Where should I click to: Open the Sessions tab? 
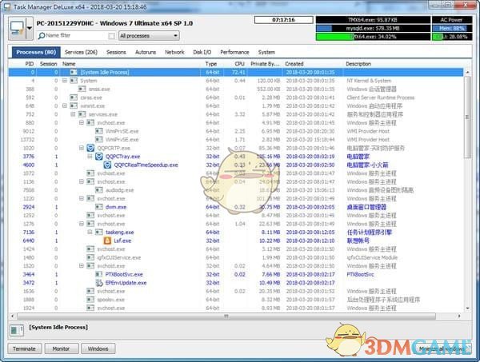tap(116, 52)
